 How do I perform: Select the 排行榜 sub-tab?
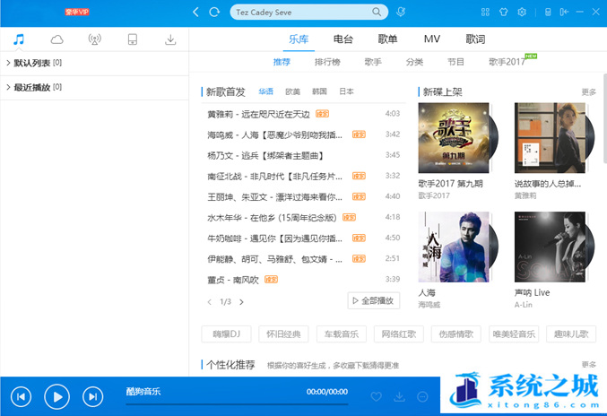pyautogui.click(x=327, y=62)
